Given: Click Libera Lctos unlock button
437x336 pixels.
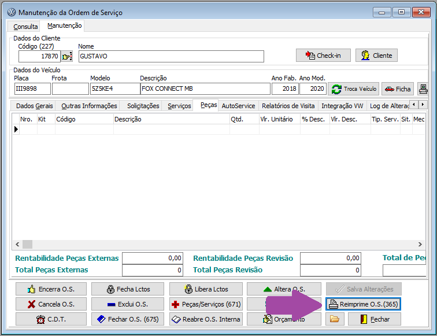Looking at the screenshot, I should 206,289.
